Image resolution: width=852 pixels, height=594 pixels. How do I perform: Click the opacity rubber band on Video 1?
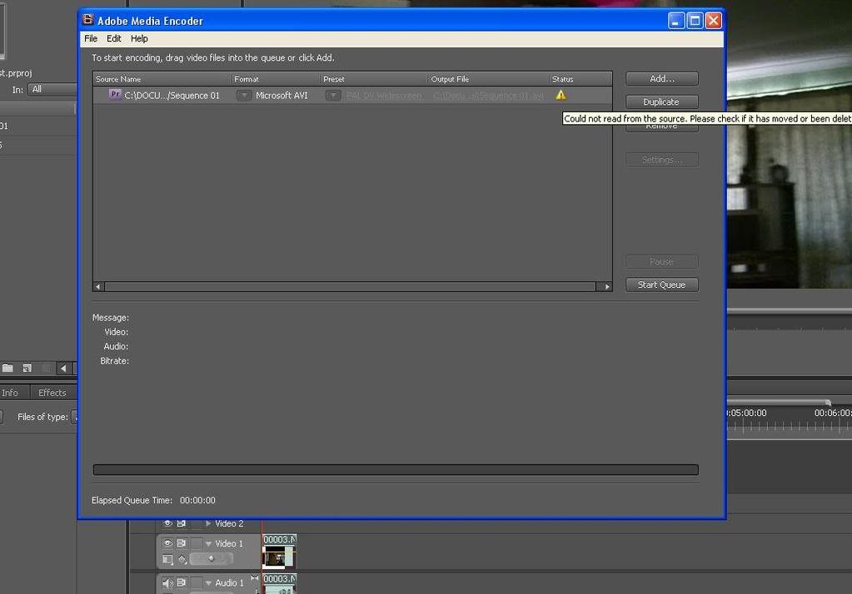pos(211,559)
